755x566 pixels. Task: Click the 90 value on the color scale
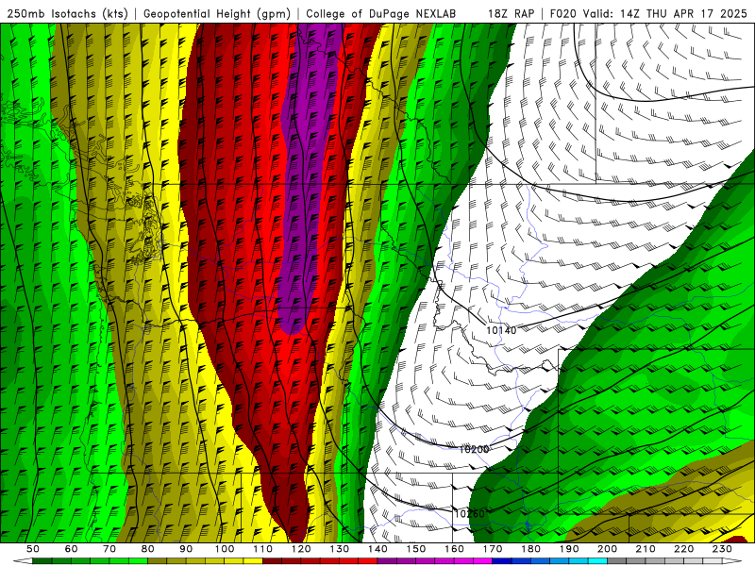pyautogui.click(x=186, y=549)
